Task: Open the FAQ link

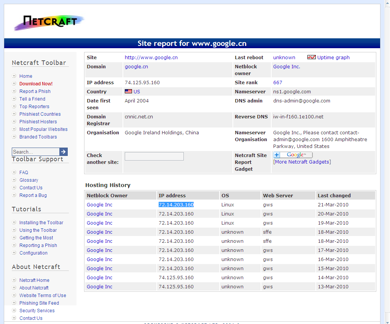Action: click(x=24, y=172)
